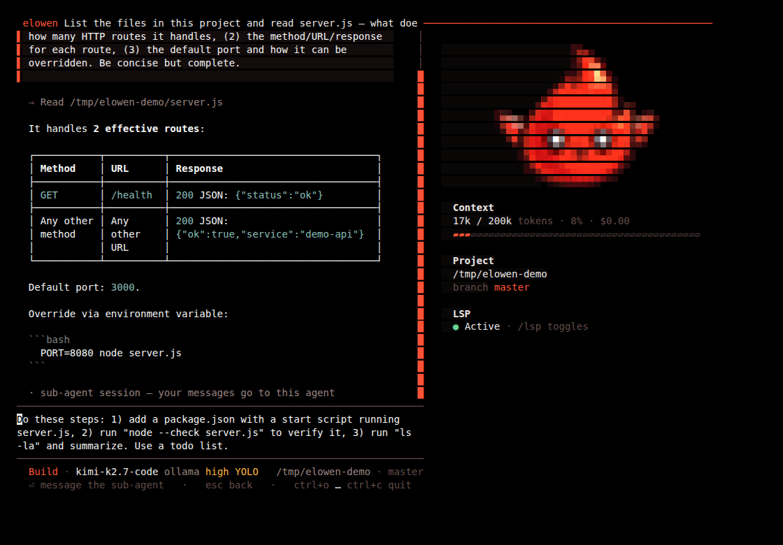Click the 'high' reasoning level label

(x=217, y=472)
